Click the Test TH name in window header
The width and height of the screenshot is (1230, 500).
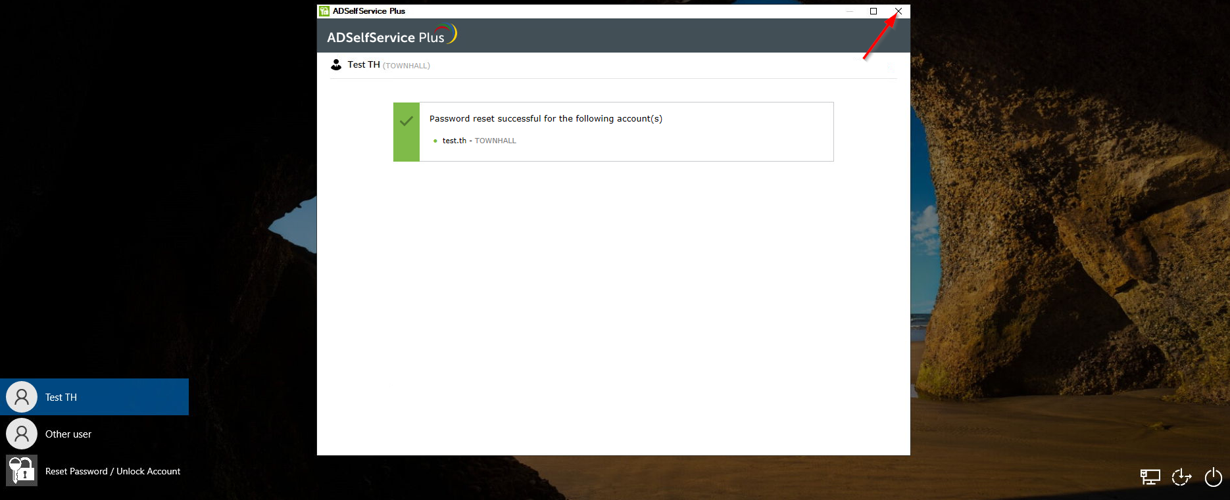[364, 64]
